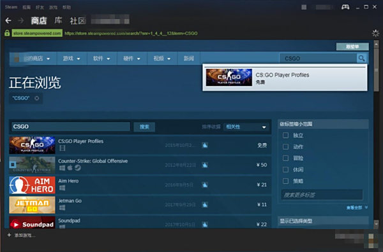The width and height of the screenshot is (383, 252).
Task: Switch to the 库 tab
Action: pyautogui.click(x=58, y=20)
